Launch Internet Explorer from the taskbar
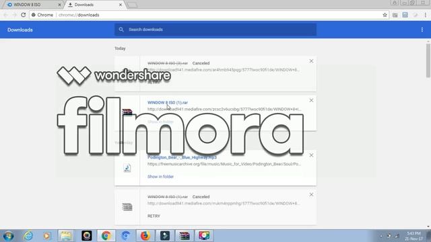431x242 pixels. click(x=28, y=236)
